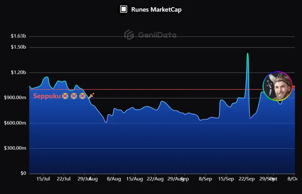Viewport: 302px width, 194px height.
Task: Click the $600.00m y-axis label
Action: tap(15, 123)
